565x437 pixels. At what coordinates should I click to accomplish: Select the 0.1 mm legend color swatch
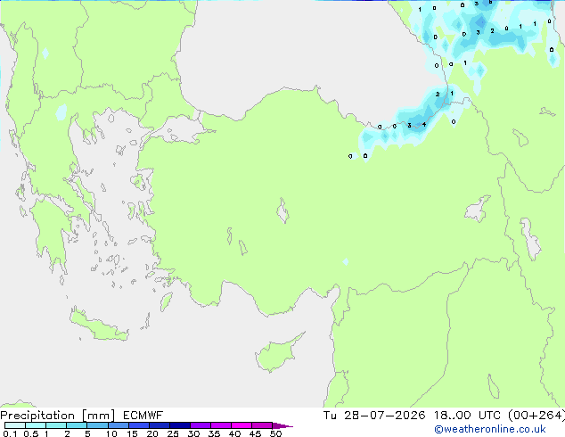(15, 425)
